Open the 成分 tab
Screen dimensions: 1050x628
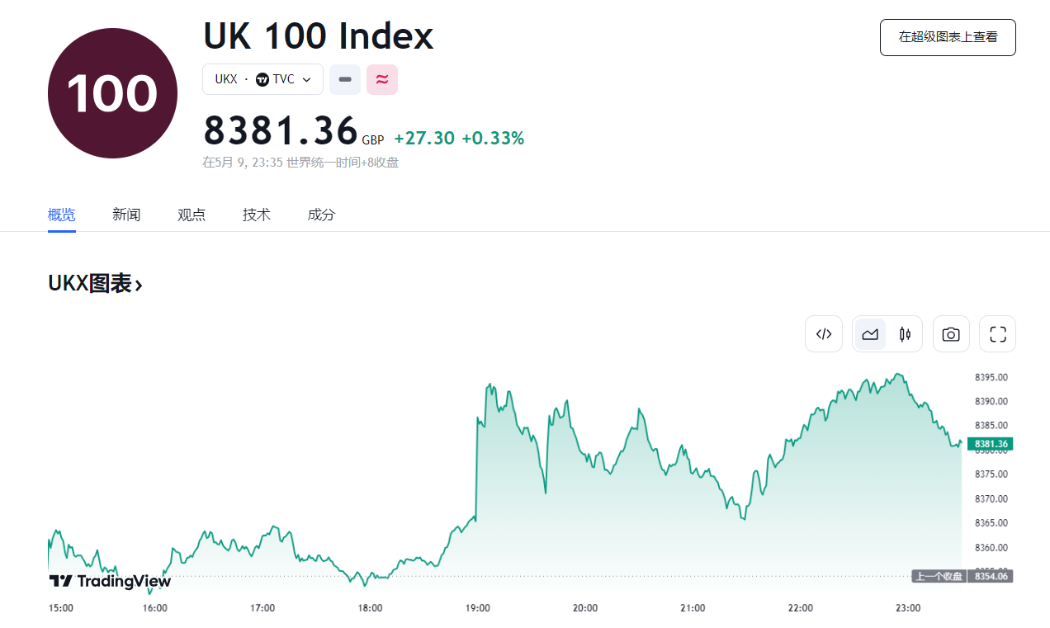pyautogui.click(x=321, y=215)
